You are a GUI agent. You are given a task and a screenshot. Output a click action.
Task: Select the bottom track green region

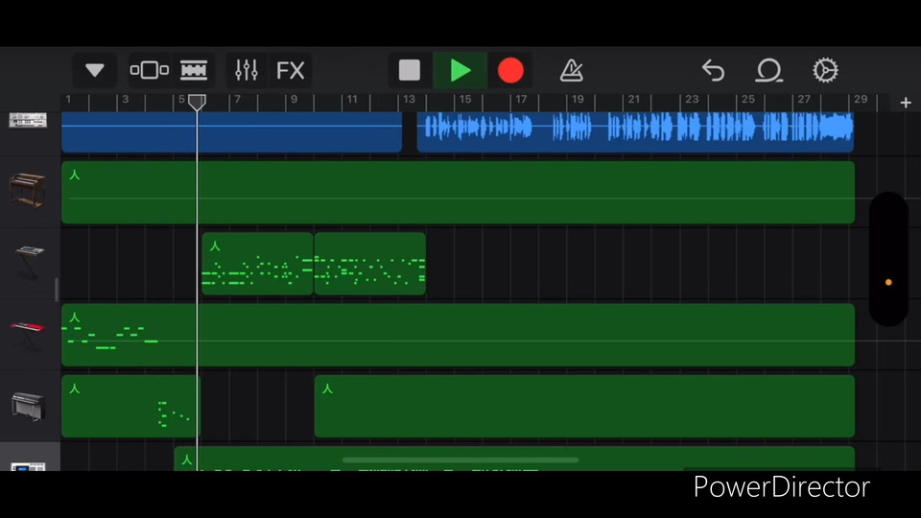point(514,459)
